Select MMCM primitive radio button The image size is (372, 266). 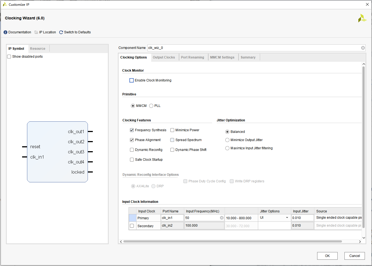133,106
